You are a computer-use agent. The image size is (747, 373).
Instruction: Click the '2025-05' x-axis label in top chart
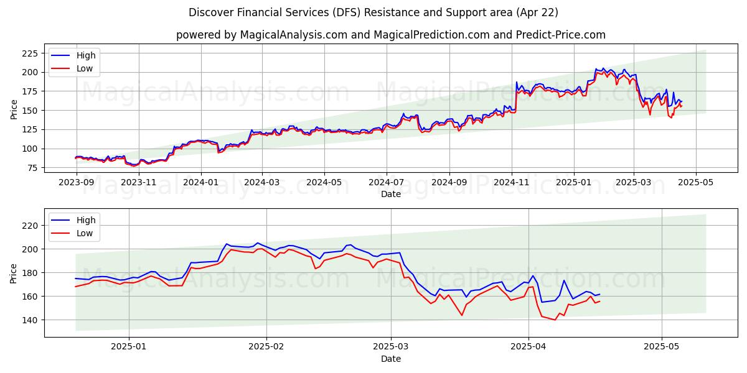(697, 183)
